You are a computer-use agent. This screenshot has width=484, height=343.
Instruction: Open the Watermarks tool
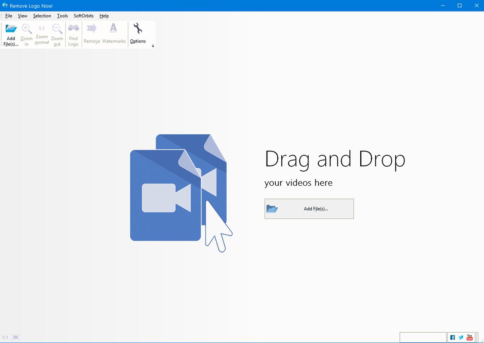click(x=113, y=29)
